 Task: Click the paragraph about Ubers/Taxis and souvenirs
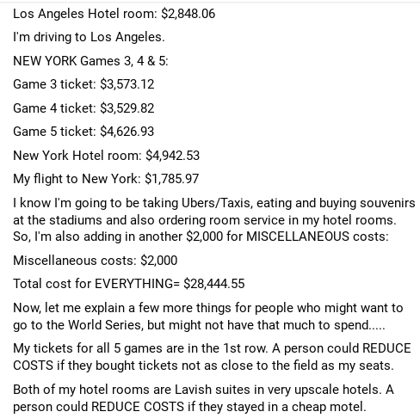point(214,220)
